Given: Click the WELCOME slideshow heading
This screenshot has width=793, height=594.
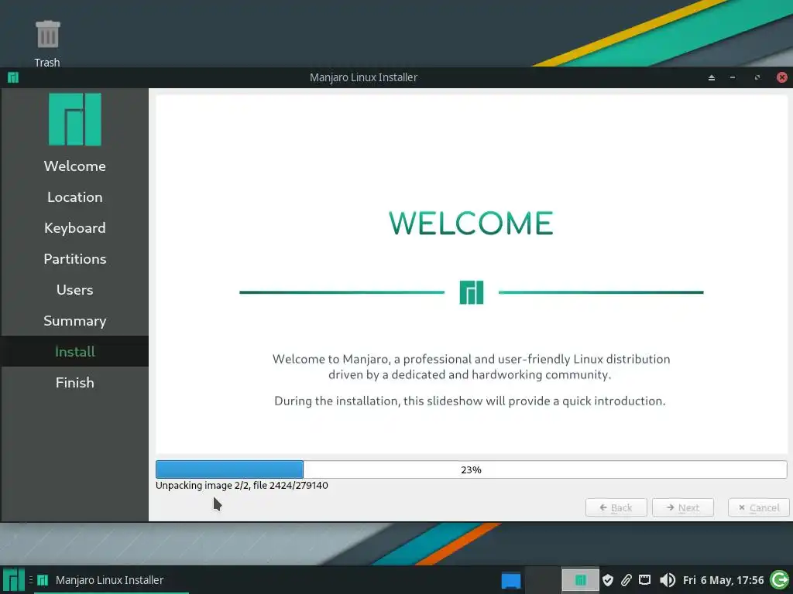Looking at the screenshot, I should (x=472, y=224).
